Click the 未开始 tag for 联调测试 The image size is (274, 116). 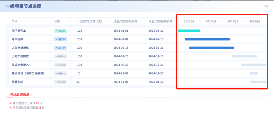click(x=61, y=73)
